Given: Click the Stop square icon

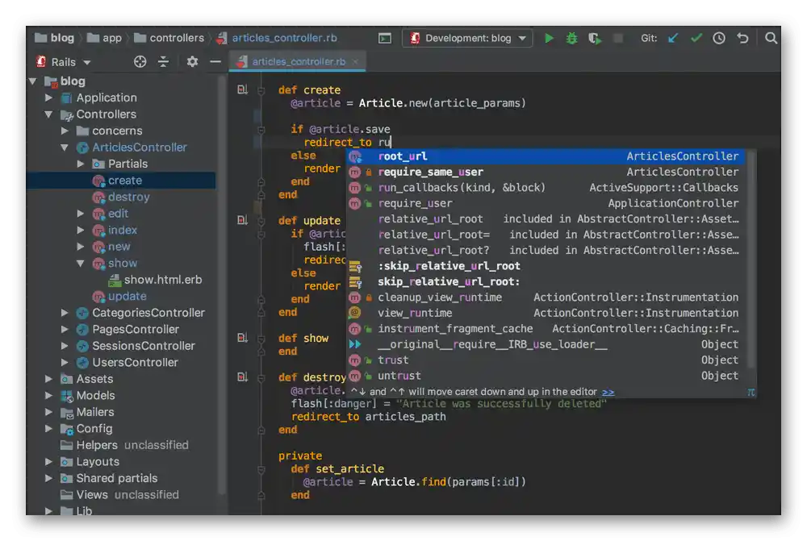Looking at the screenshot, I should pos(618,38).
